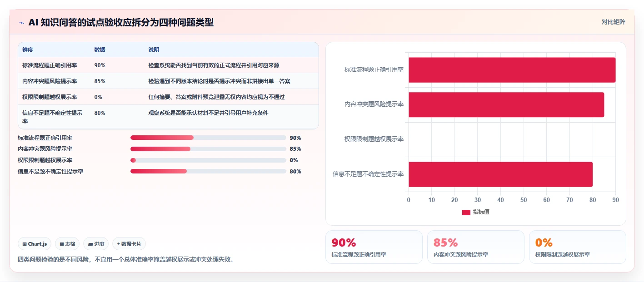Click description 检验遇到不同版本结论时是否提示冲突
This screenshot has height=282, width=644.
[219, 81]
